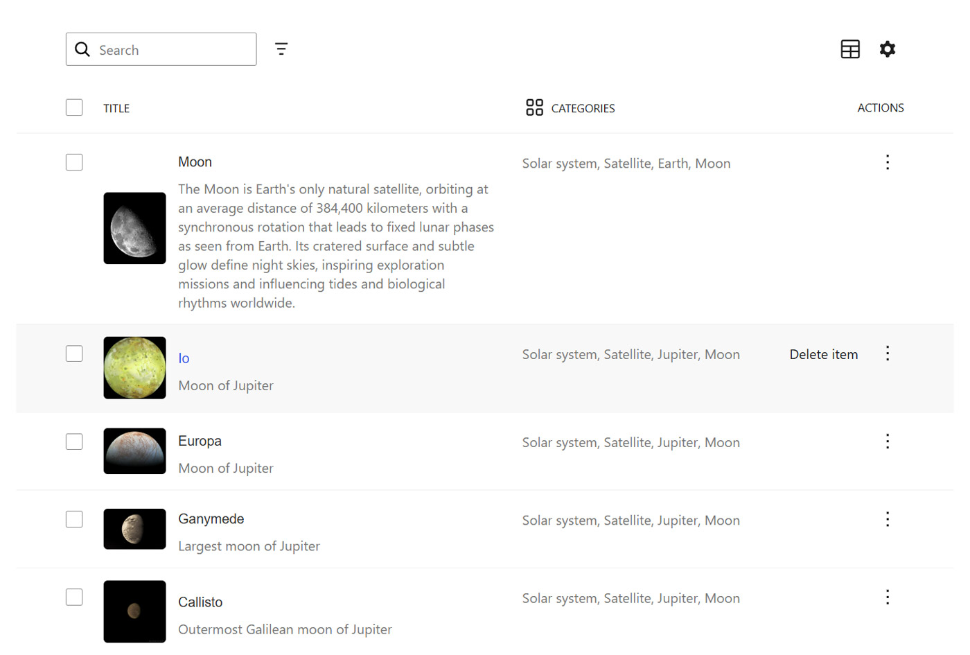Screen dimensions: 970x655
Task: Open the Ganymede three-dot actions menu
Action: [888, 518]
